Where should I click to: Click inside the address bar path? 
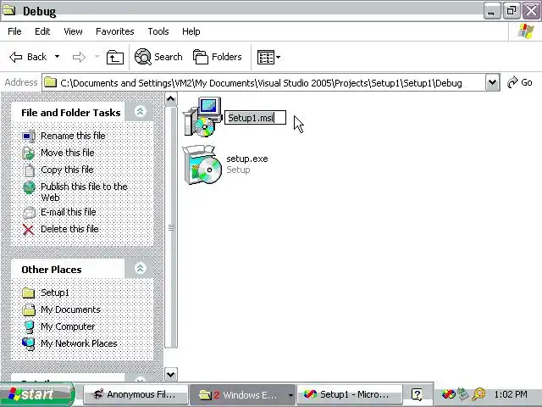(x=261, y=83)
